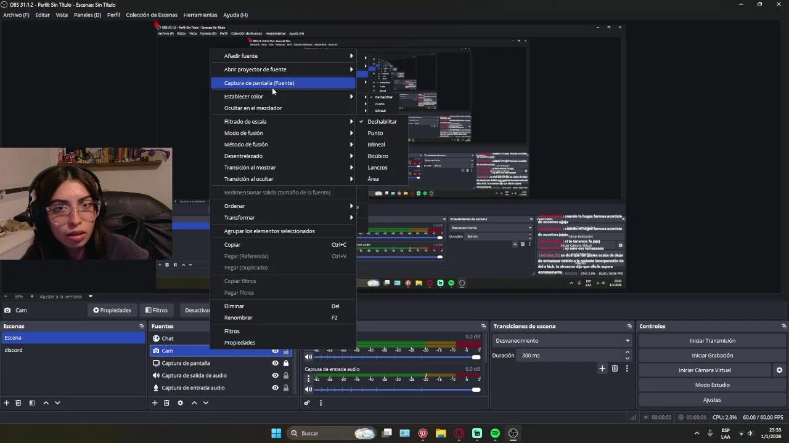The image size is (789, 443).
Task: Add a source with the Fuentes plus icon
Action: (155, 403)
